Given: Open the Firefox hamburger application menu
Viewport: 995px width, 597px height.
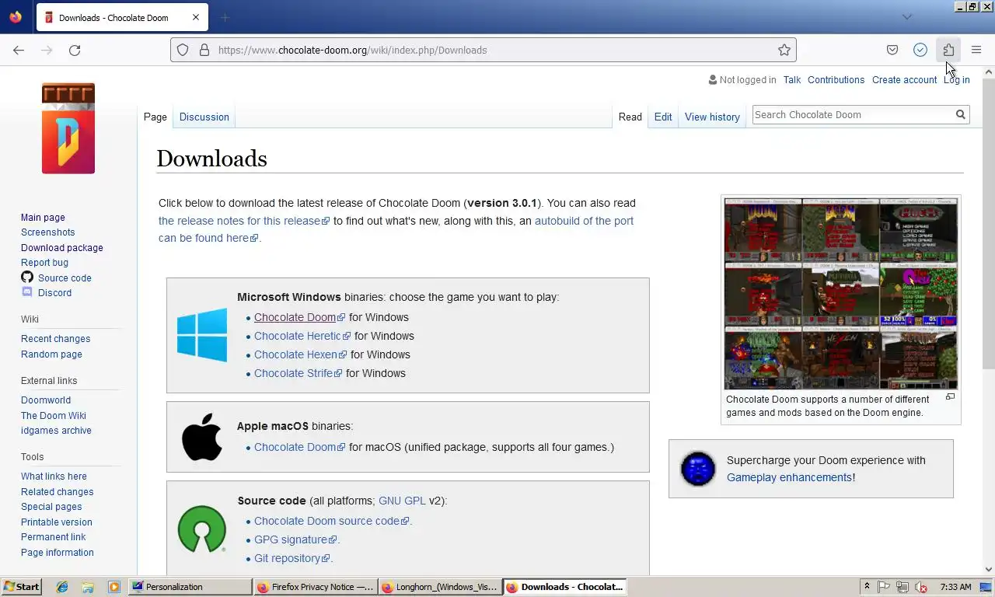Looking at the screenshot, I should click(x=976, y=50).
